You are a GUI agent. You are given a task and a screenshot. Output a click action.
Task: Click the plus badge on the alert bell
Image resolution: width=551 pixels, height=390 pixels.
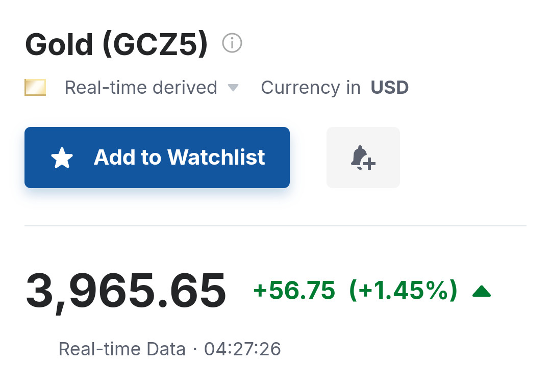pyautogui.click(x=370, y=164)
